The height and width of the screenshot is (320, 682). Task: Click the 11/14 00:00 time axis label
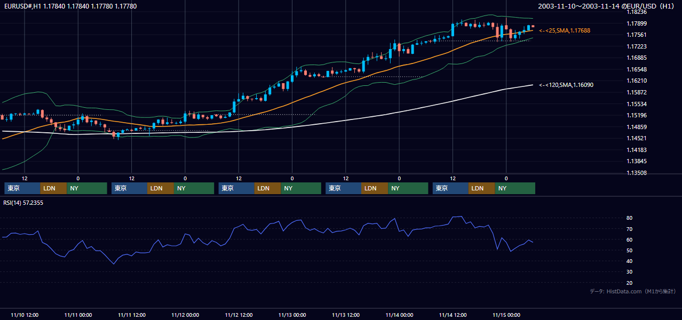[399, 315]
